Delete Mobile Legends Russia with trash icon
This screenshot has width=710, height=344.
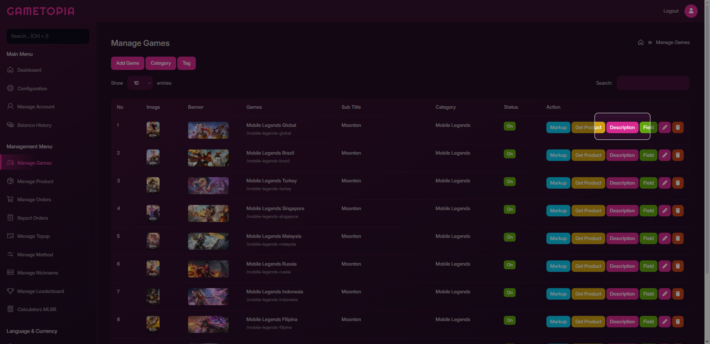(678, 266)
